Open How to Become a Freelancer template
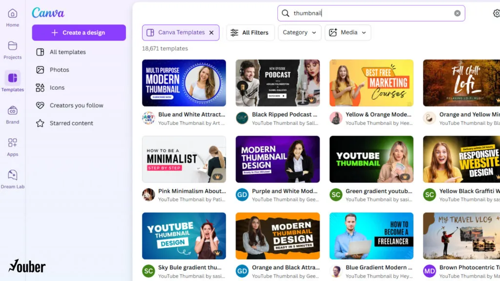The width and height of the screenshot is (500, 281). 372,236
